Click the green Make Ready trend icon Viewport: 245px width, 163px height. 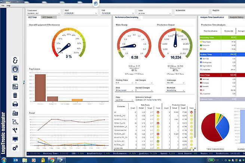158,141
